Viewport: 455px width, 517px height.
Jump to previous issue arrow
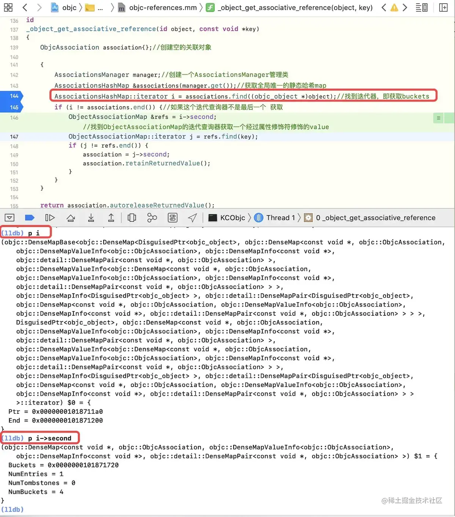(384, 7)
